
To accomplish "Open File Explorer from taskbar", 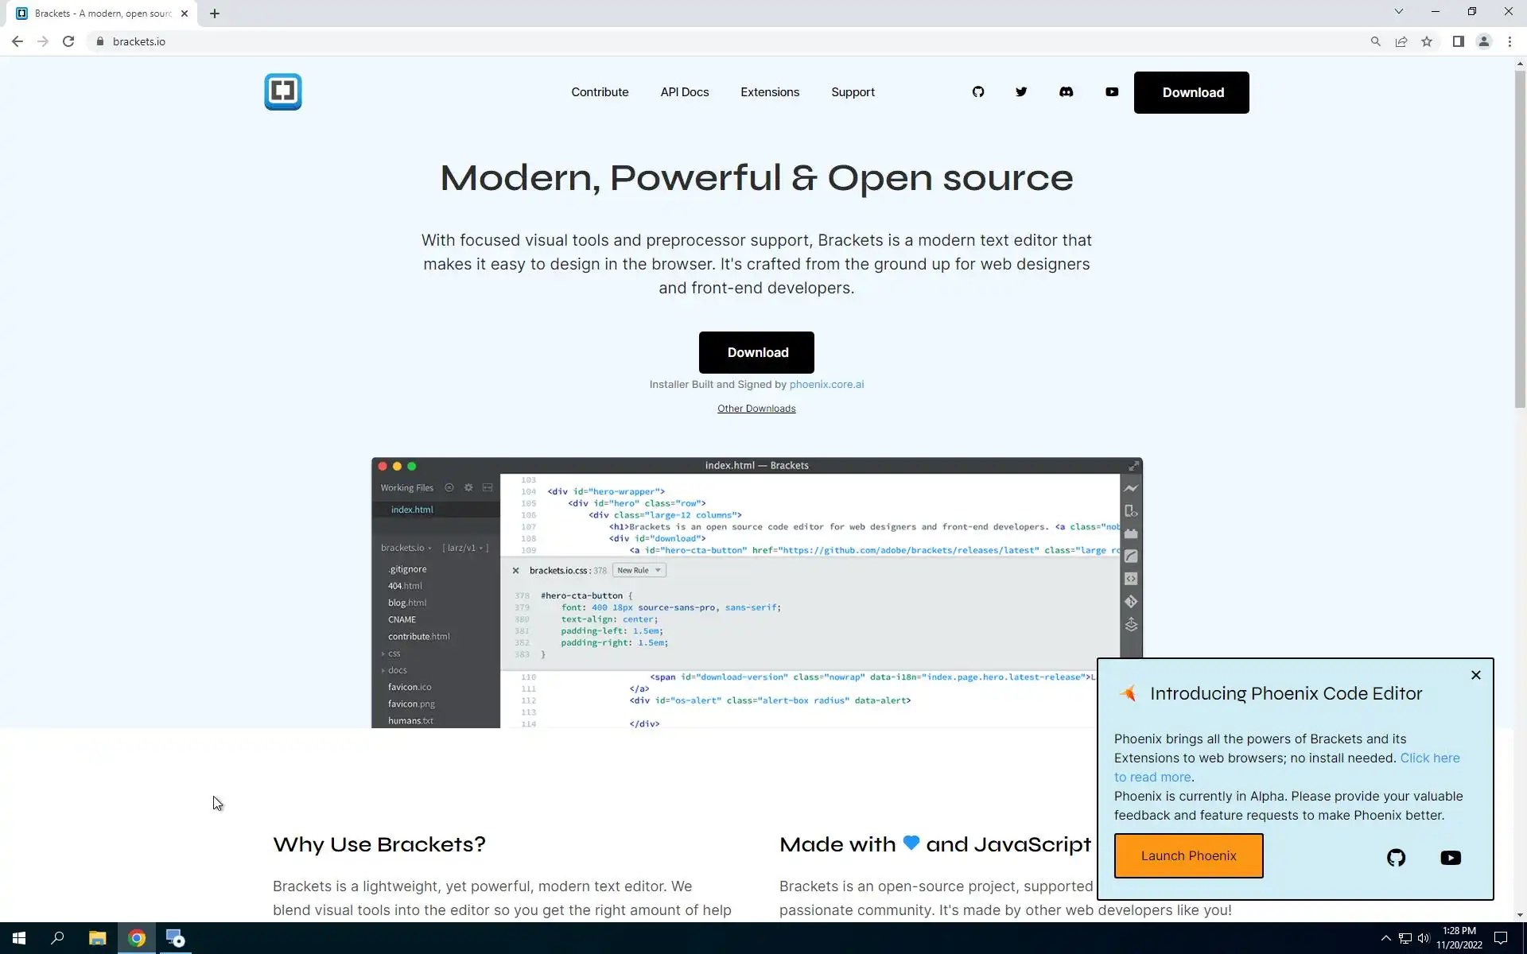I will [x=97, y=938].
